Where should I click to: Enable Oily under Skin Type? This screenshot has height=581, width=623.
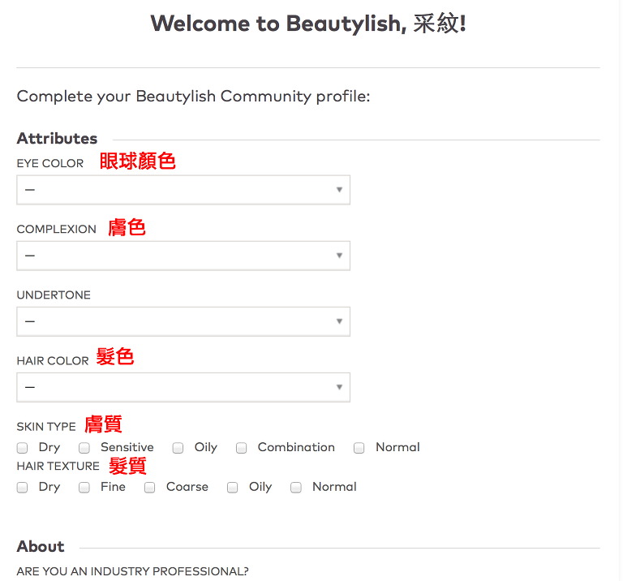[178, 448]
